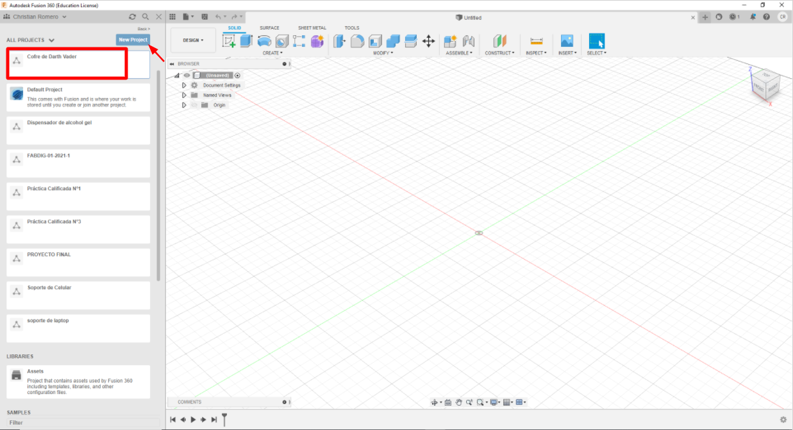Open the SELECT dropdown menu
Screen dimensions: 793x430
click(597, 53)
